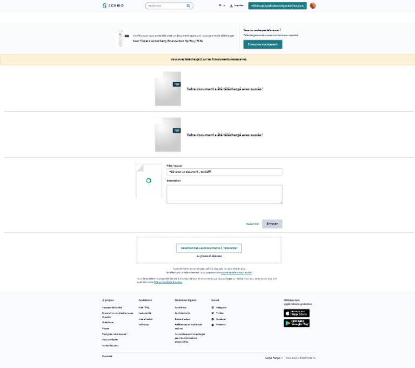Edit the Titre (requis) field
The image size is (415, 368).
tap(224, 172)
